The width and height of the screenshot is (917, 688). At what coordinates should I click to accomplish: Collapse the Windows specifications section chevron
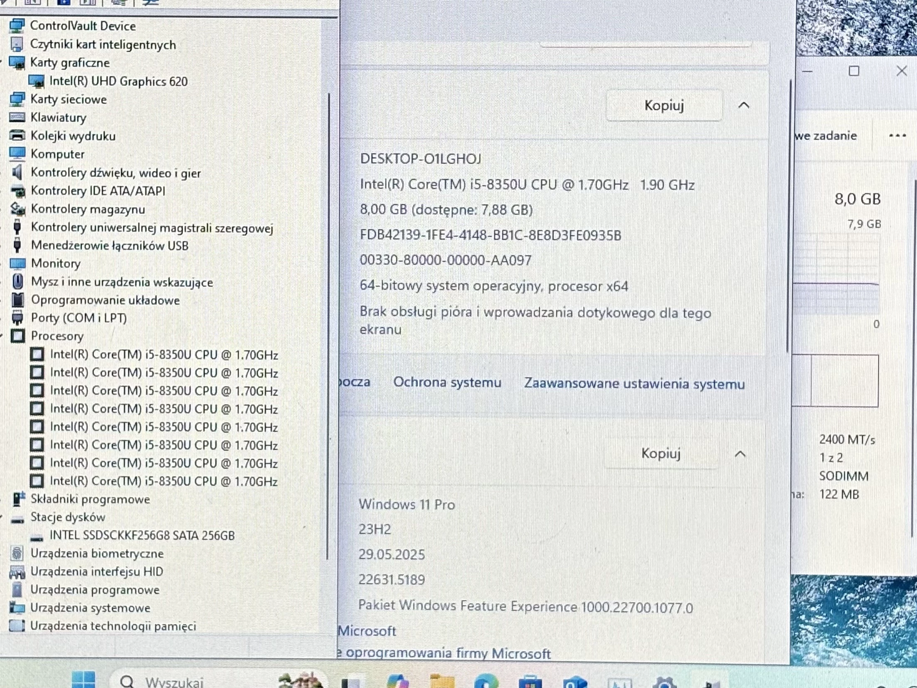[740, 454]
